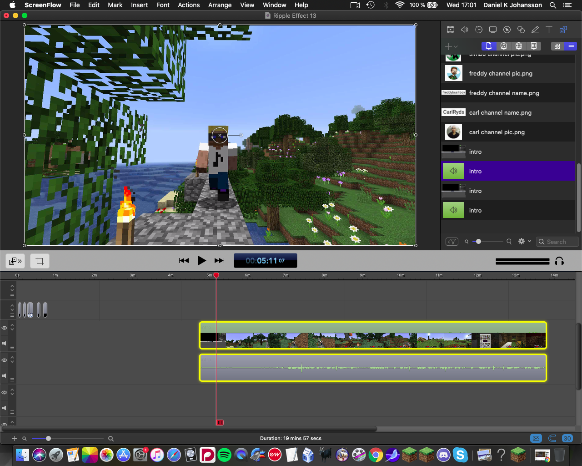Select the intro audio waveform clip on timeline
582x466 pixels.
[x=373, y=368]
